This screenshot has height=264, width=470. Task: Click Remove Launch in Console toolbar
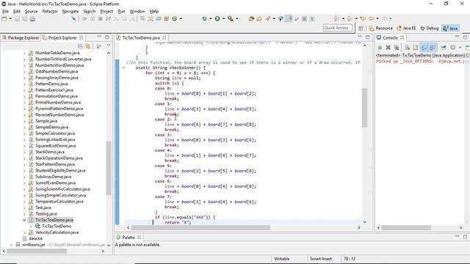click(388, 47)
